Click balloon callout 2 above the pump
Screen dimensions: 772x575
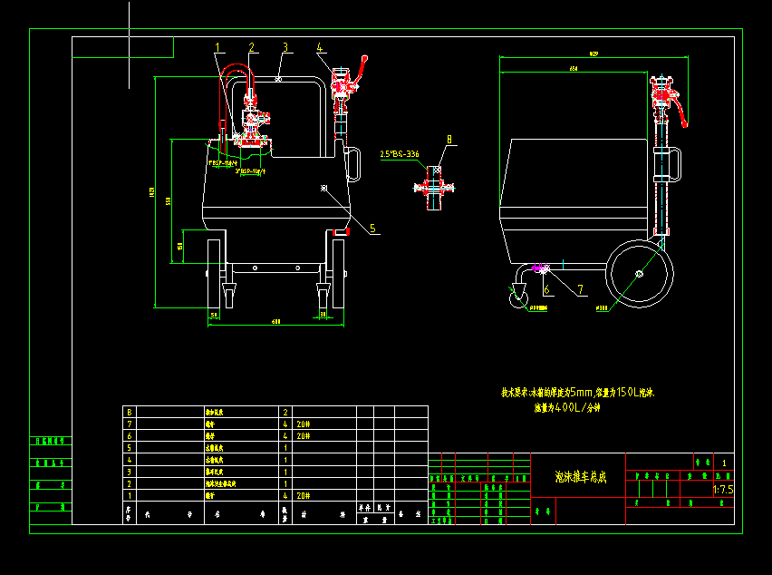tap(252, 47)
